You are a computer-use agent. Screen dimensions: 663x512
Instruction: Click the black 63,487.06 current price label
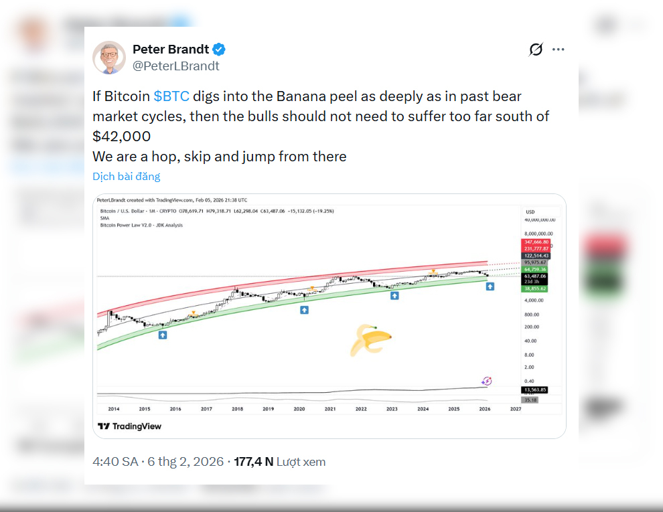[535, 276]
